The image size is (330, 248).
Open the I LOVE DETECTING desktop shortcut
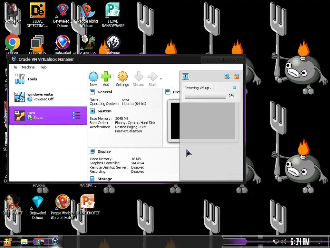click(37, 15)
